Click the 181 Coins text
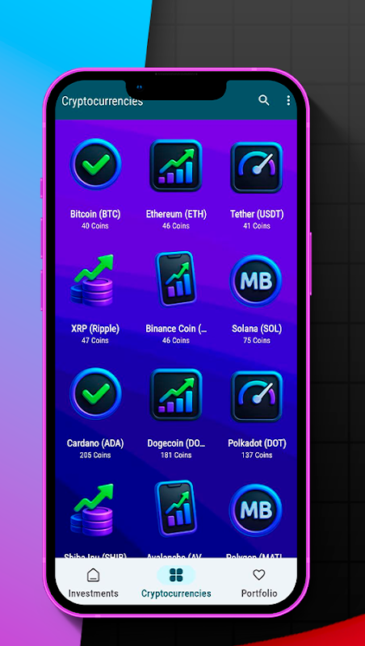Viewport: 365px width, 646px height. tap(176, 455)
